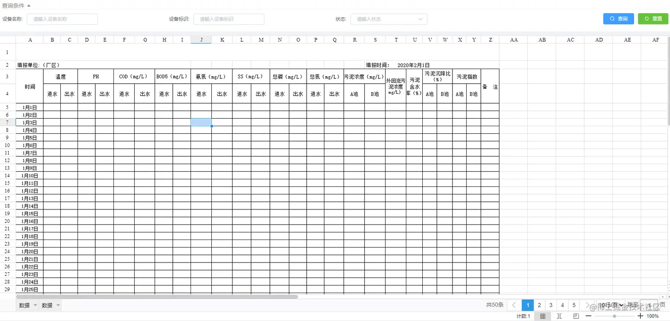670x321 pixels.
Task: Click the 污泥指数 header cell
Action: 467,77
